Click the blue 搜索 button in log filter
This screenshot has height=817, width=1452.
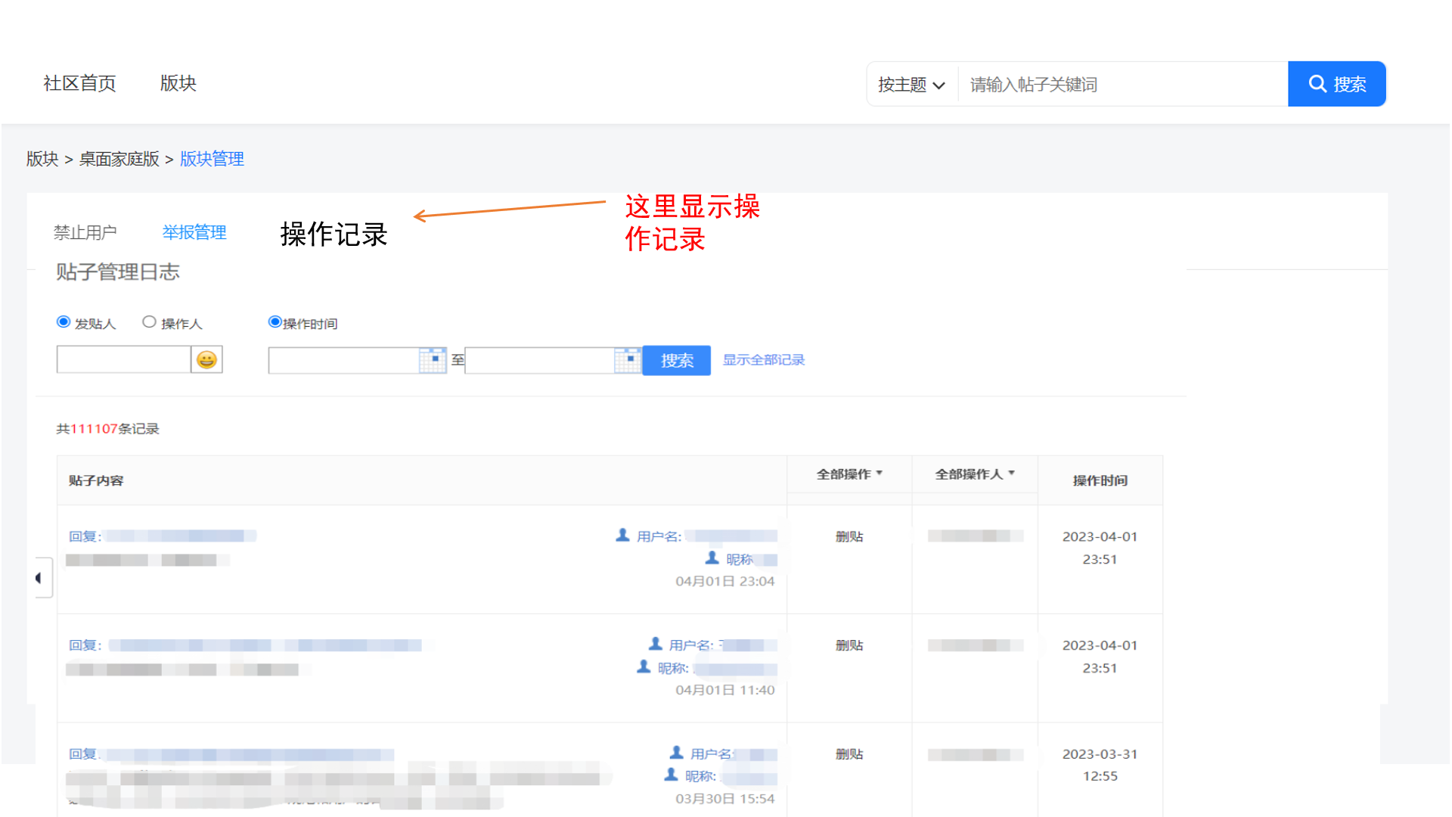point(676,361)
